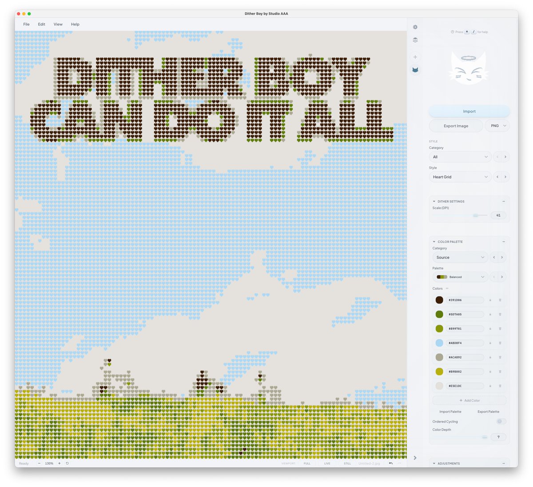Viewport: 533px width, 487px height.
Task: Go to previous style category arrow
Action: tap(497, 157)
